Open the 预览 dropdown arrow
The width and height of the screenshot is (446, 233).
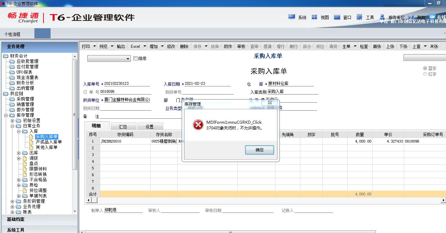coord(112,46)
